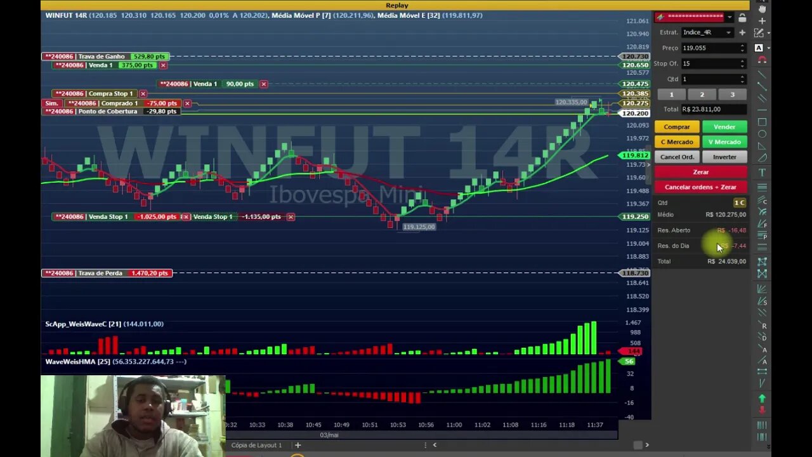Toggle the Sim. simulation mode tag
Image resolution: width=812 pixels, height=457 pixels.
(52, 103)
